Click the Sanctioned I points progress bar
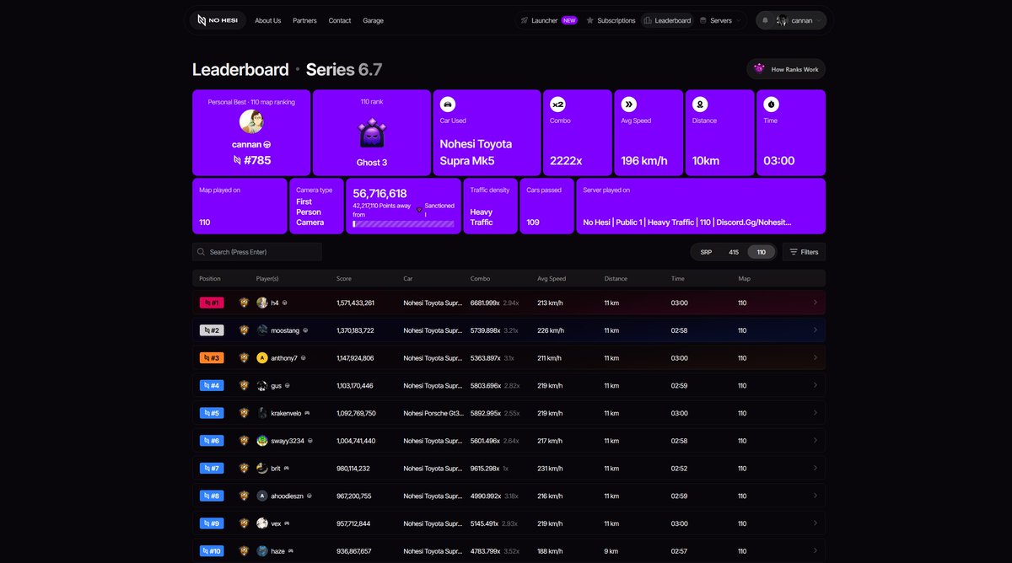 point(403,224)
